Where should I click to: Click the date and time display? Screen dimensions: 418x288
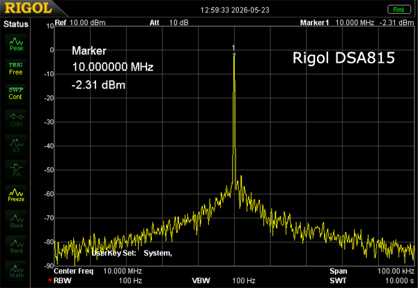pos(235,10)
